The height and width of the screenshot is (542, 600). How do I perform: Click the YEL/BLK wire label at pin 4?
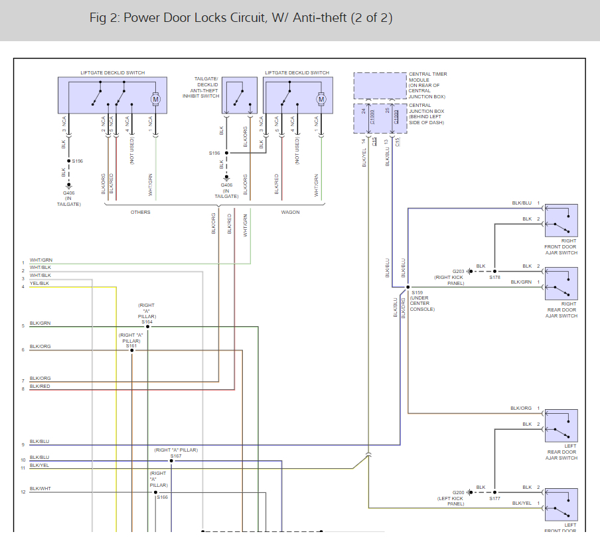tap(39, 284)
